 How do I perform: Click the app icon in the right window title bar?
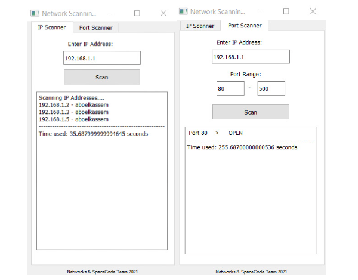[x=184, y=11]
